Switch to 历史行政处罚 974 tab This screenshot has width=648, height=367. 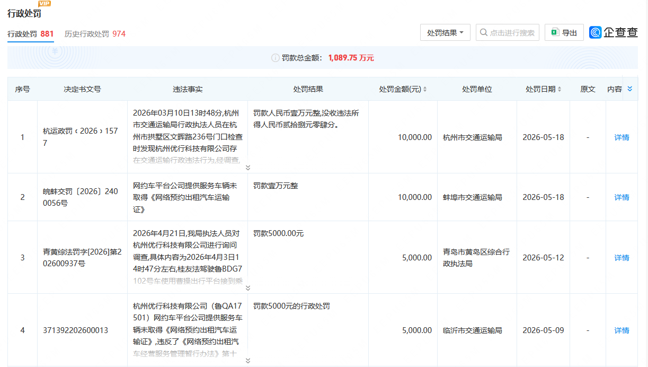pos(95,34)
